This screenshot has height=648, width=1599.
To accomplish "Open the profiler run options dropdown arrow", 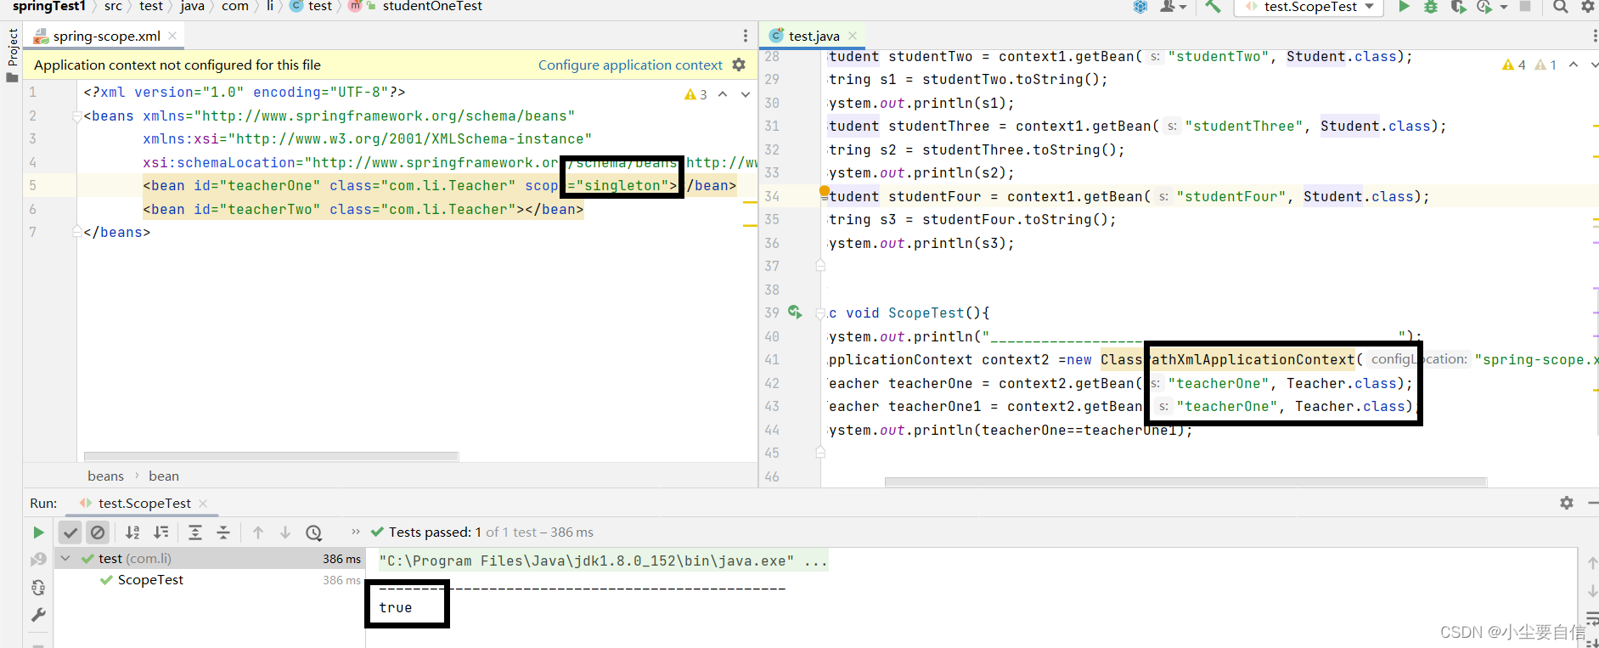I will (x=1504, y=7).
